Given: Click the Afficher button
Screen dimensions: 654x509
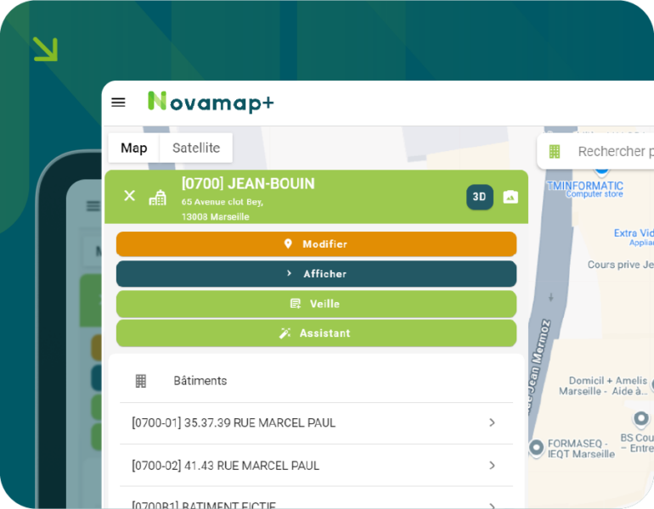Looking at the screenshot, I should [x=316, y=274].
